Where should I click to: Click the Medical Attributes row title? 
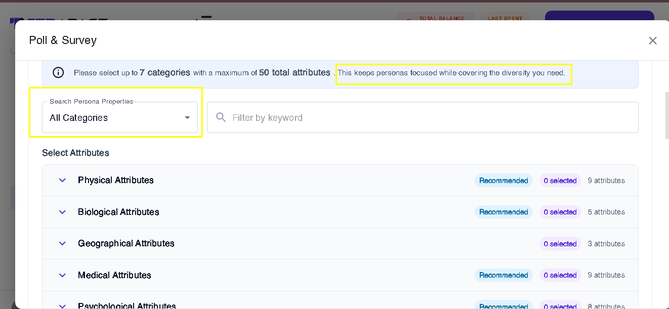pyautogui.click(x=114, y=275)
